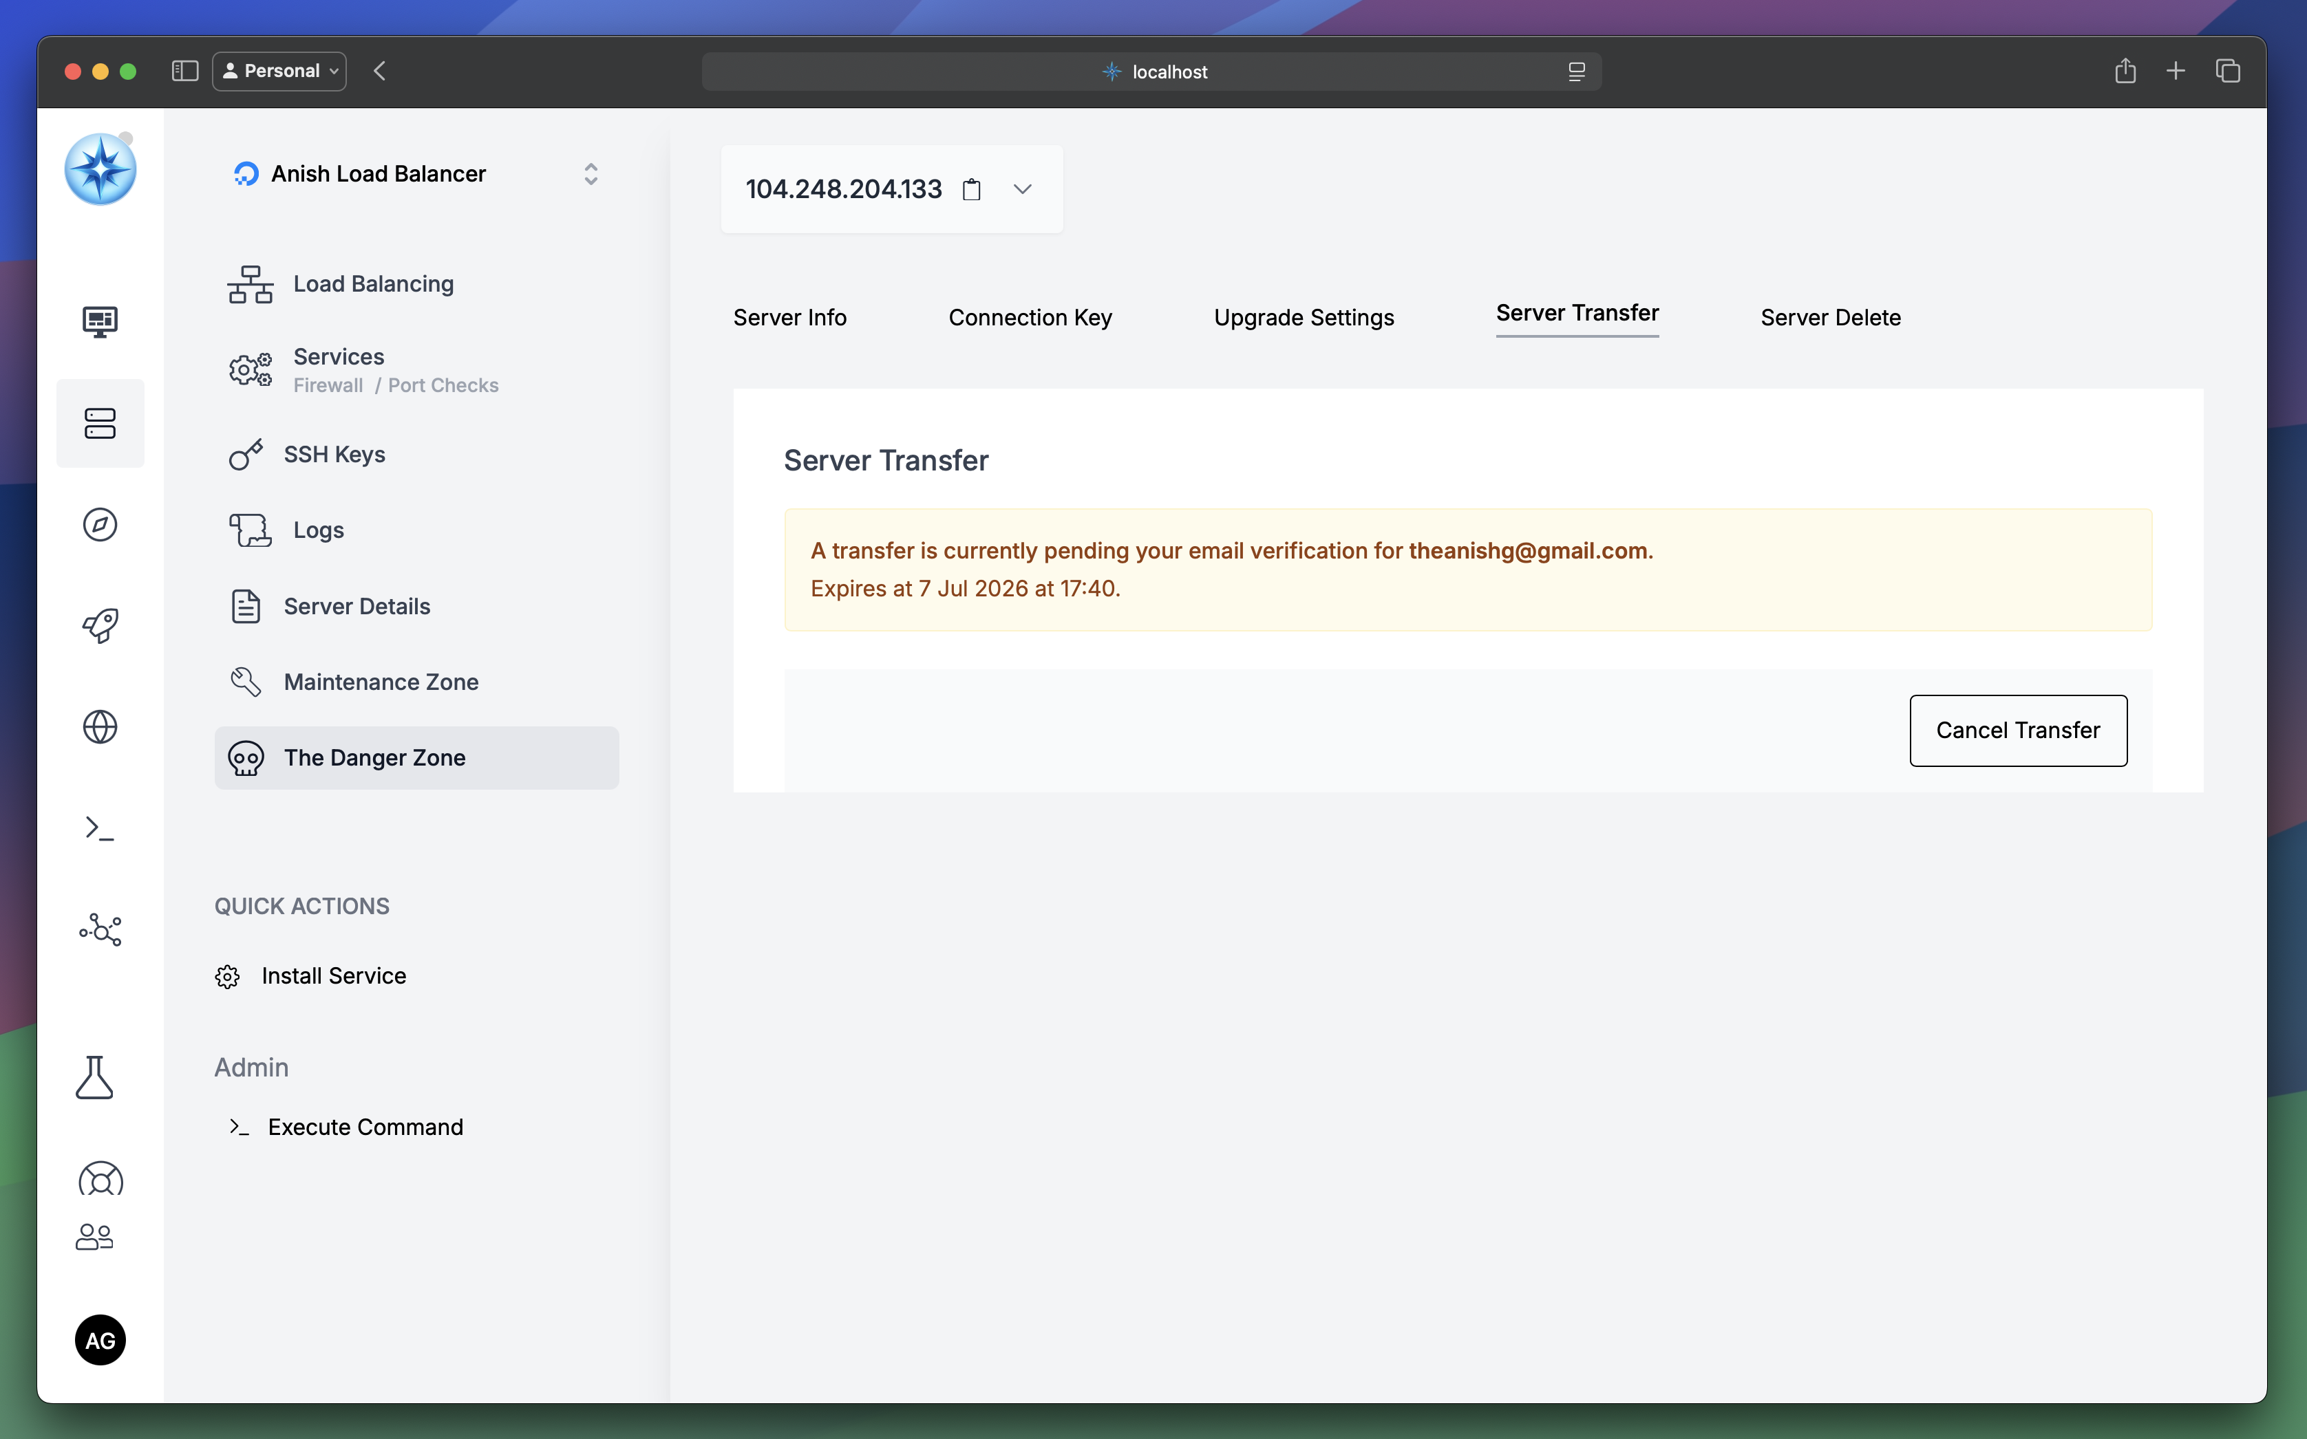
Task: Open the lifebuoy support icon
Action: pyautogui.click(x=100, y=1179)
